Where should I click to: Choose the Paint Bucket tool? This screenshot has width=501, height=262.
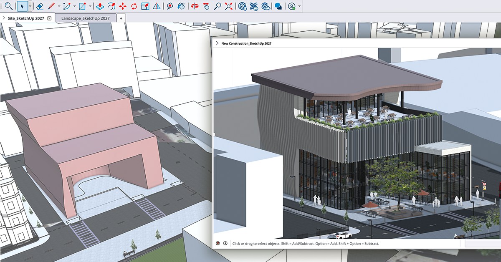[x=181, y=6]
